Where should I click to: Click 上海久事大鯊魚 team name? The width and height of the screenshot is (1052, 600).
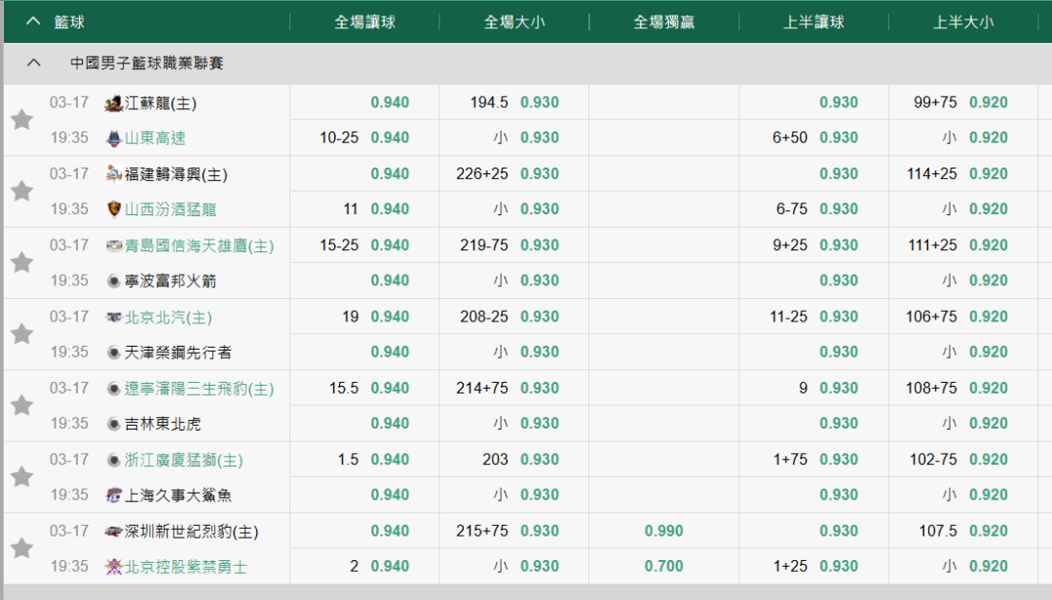[x=178, y=496]
